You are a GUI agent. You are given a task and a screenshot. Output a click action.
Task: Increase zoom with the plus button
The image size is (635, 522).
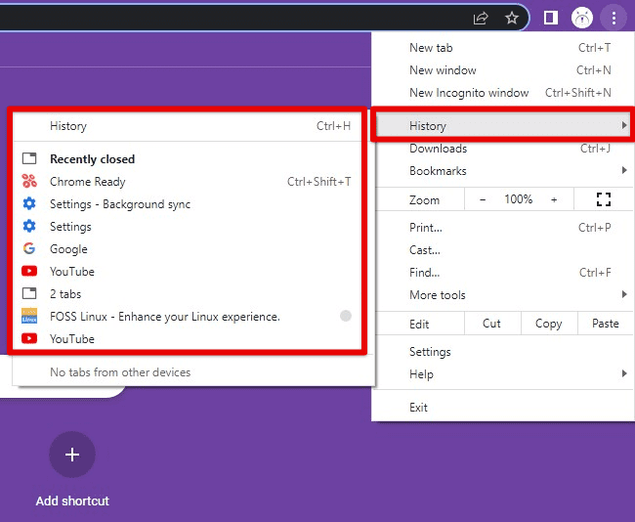tap(554, 199)
